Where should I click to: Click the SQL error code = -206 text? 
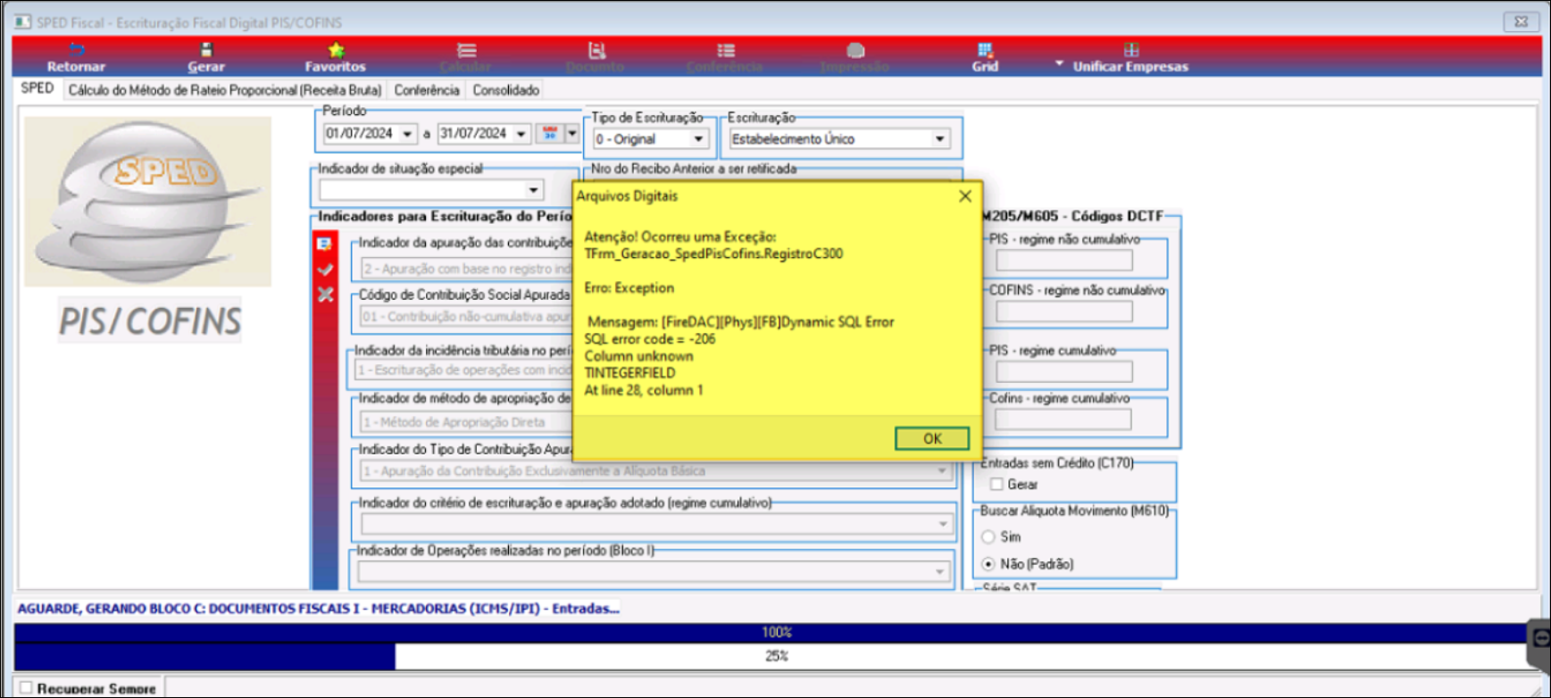click(x=650, y=339)
